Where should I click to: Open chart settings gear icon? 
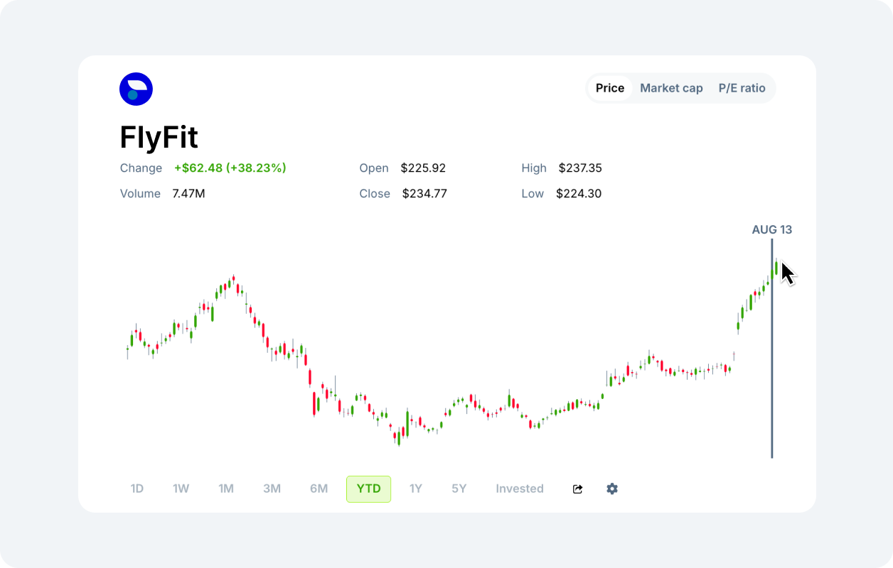(x=612, y=488)
